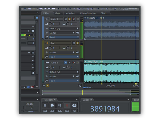Click the Record button in Transport

67,105
